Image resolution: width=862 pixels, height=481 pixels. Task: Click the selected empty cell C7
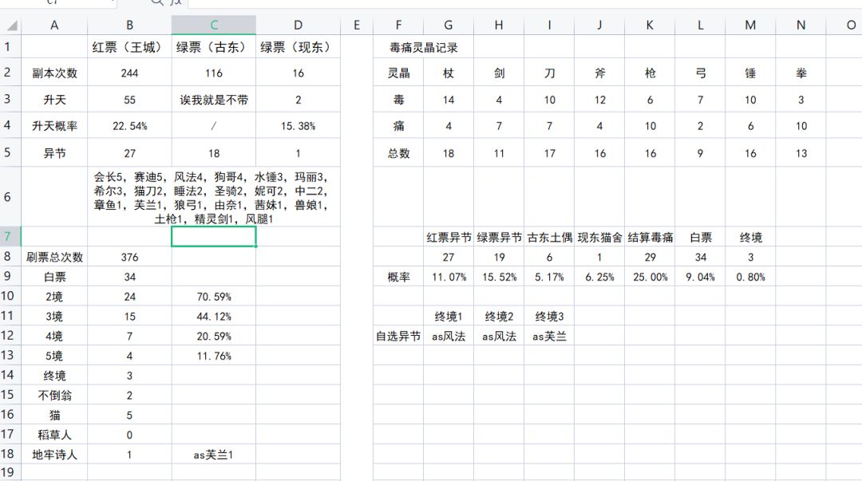[x=214, y=237]
